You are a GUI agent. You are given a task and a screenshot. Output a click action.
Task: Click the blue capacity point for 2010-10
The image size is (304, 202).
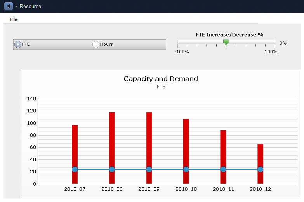(186, 169)
